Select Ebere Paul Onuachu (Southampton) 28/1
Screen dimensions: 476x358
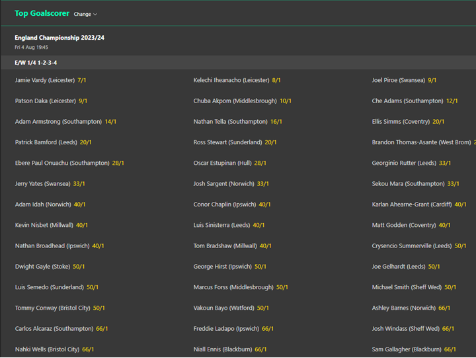[69, 163]
